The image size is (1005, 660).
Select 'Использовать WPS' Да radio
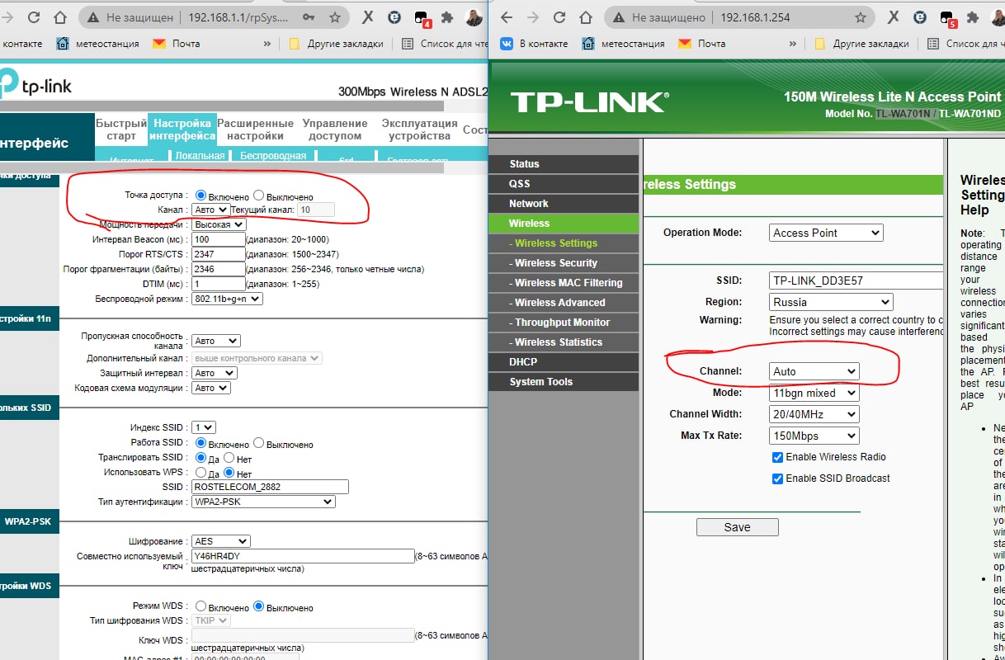click(201, 473)
